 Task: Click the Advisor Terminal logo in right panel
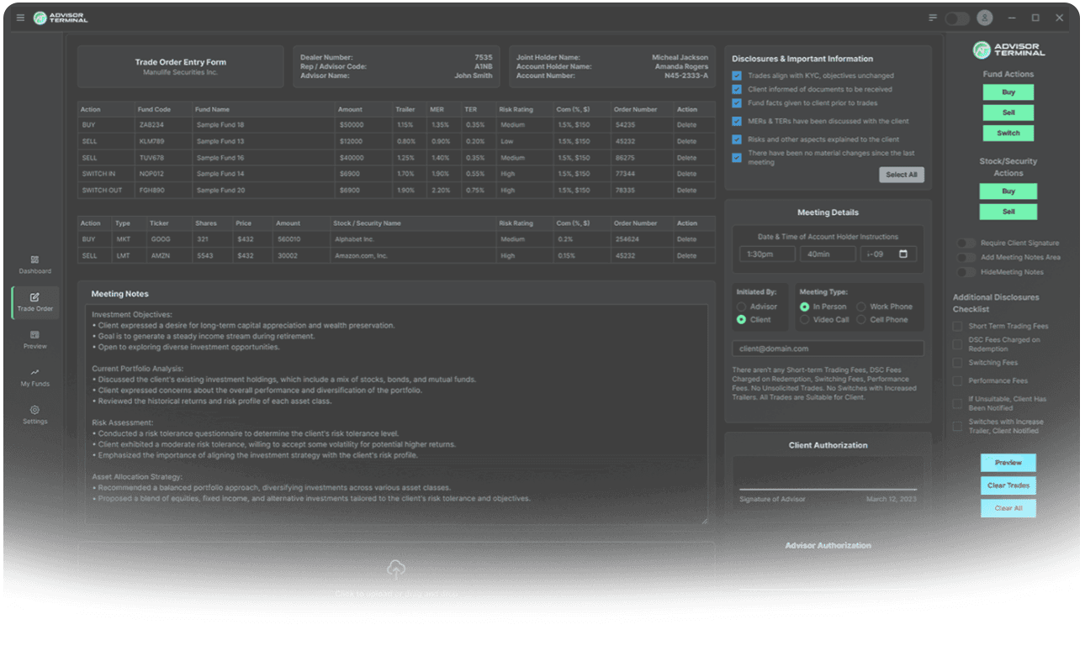coord(1008,50)
